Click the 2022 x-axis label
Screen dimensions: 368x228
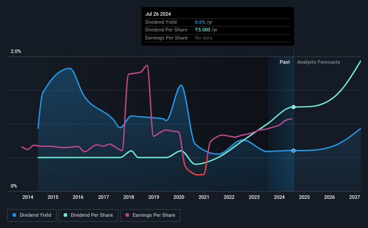(x=229, y=197)
